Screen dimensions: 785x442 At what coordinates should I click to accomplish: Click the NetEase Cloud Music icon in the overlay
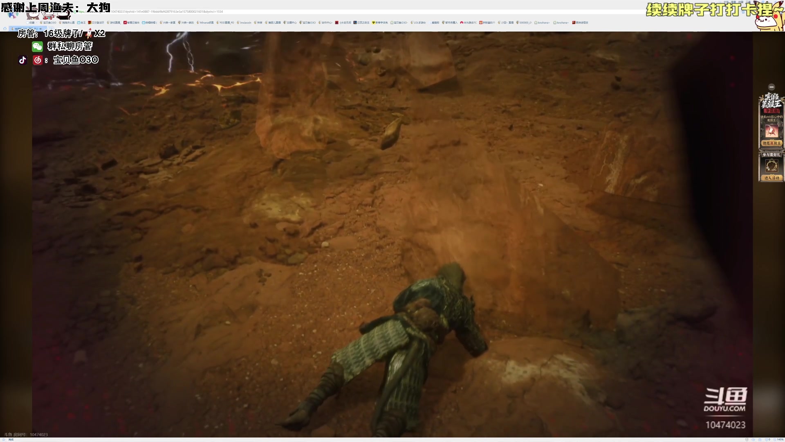38,60
